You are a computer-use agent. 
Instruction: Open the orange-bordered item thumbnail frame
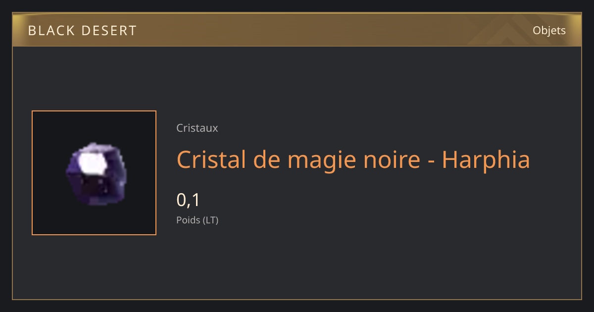pyautogui.click(x=94, y=173)
